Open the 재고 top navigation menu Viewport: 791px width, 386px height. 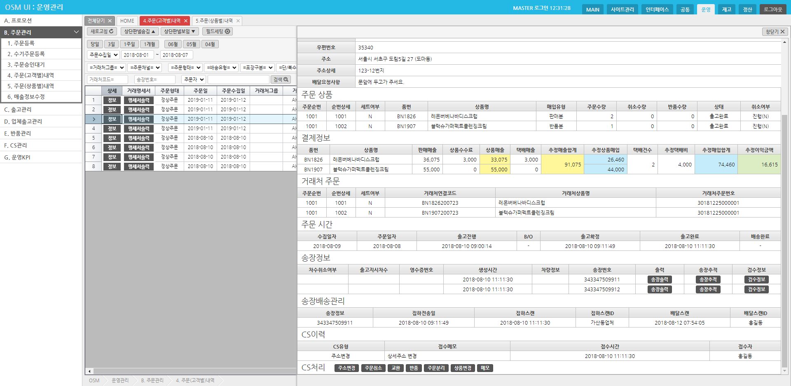[x=726, y=9]
